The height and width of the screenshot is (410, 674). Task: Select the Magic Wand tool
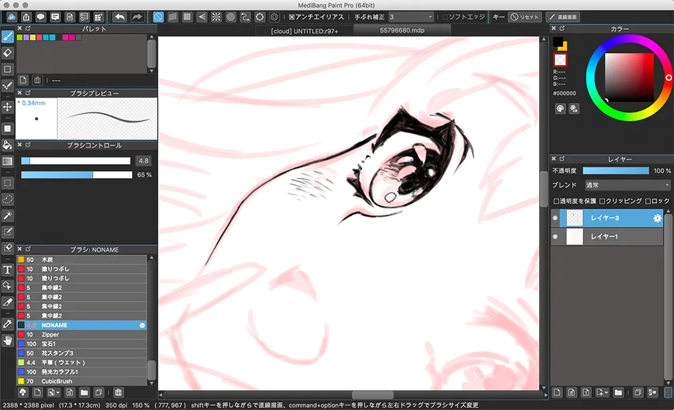point(8,215)
